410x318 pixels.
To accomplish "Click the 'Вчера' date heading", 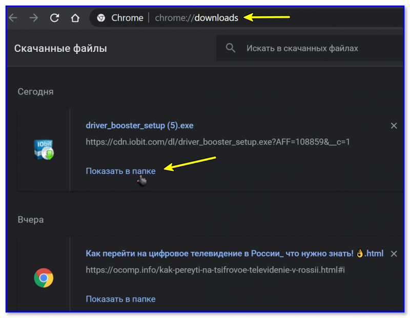I will coord(31,220).
